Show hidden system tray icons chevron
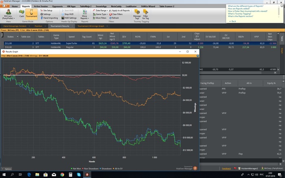Viewport: 285px width, 178px height. [248, 175]
